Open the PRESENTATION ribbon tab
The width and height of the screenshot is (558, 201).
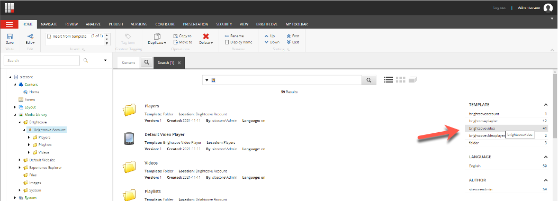pyautogui.click(x=195, y=24)
